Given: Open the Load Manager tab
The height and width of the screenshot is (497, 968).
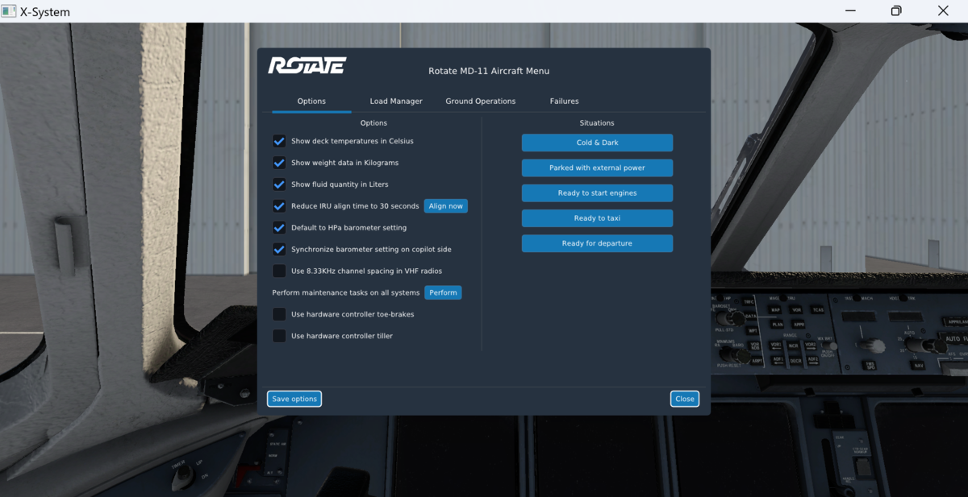Looking at the screenshot, I should click(396, 101).
